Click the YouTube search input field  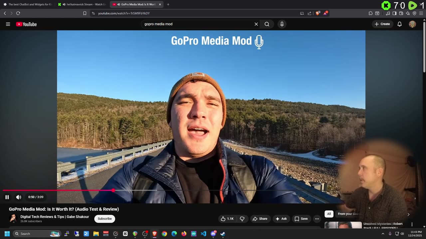coord(198,24)
